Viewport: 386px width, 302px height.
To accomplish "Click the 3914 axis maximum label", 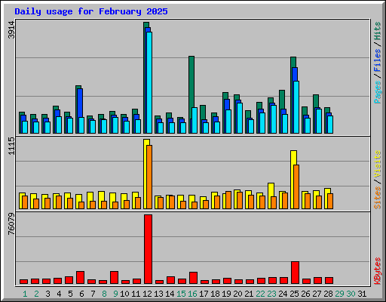I will (11, 29).
